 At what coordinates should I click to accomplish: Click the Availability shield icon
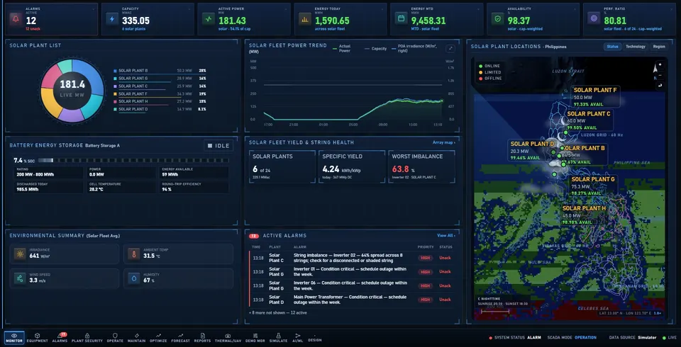point(498,19)
